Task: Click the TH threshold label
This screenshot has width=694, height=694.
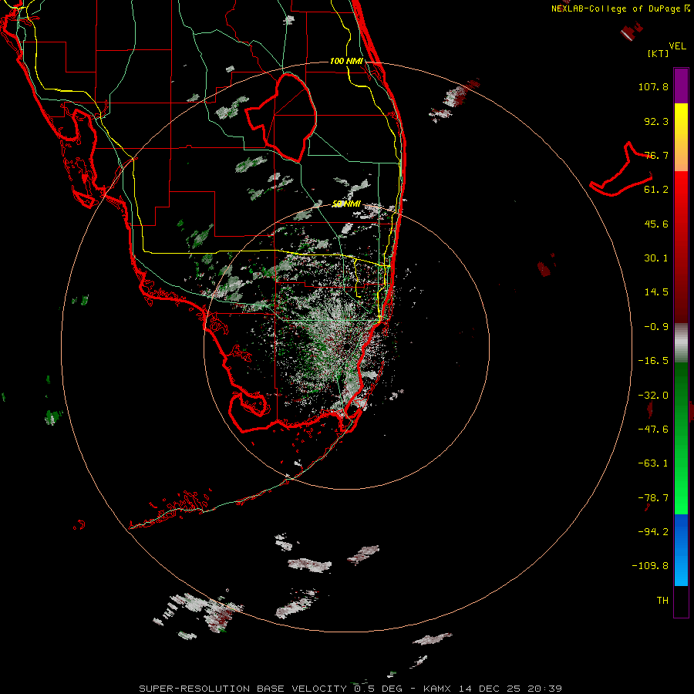Action: pos(662,601)
